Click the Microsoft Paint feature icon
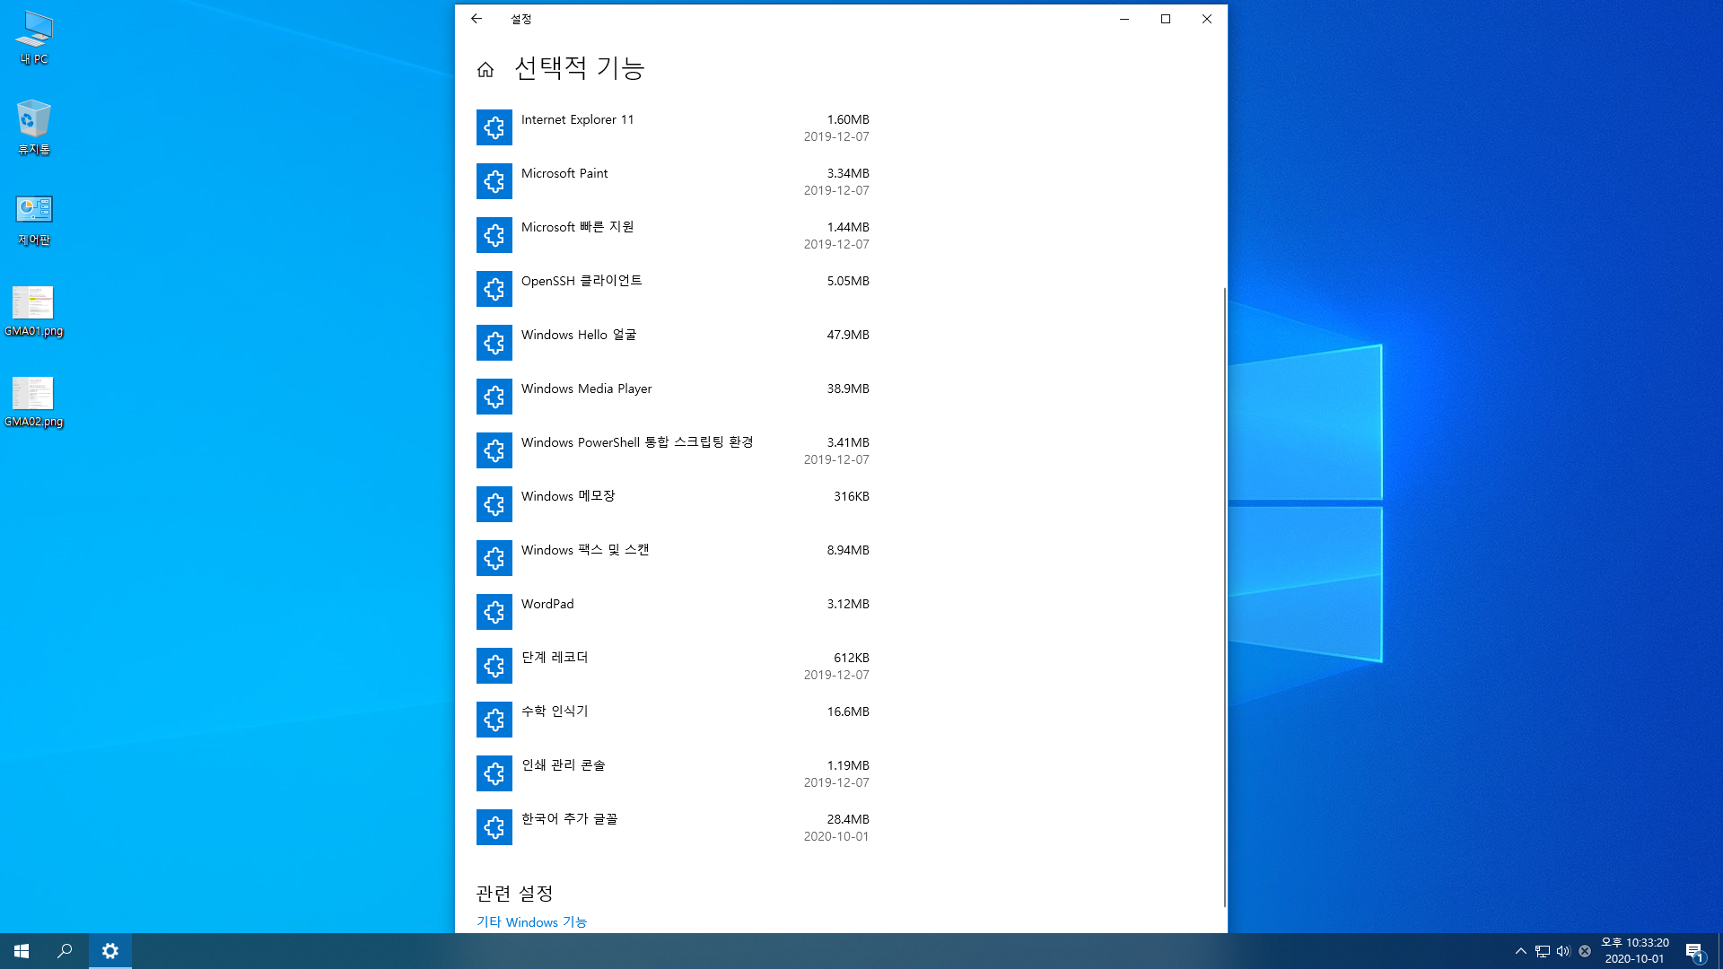1723x969 pixels. coord(494,181)
